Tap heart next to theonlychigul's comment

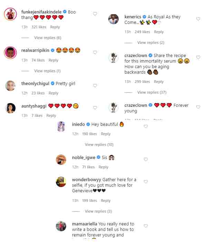coord(95,86)
